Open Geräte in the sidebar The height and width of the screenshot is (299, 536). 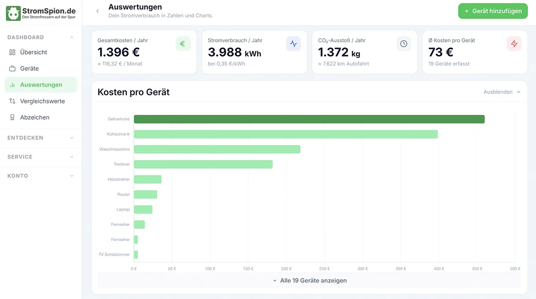click(41, 68)
